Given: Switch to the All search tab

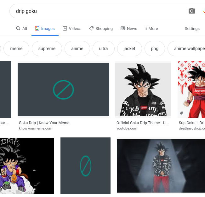Looking at the screenshot, I should point(21,28).
